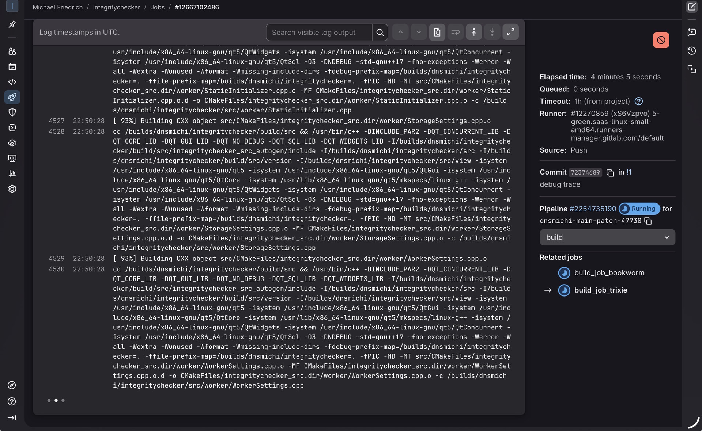702x431 pixels.
Task: View the raw job log
Action: tap(437, 32)
